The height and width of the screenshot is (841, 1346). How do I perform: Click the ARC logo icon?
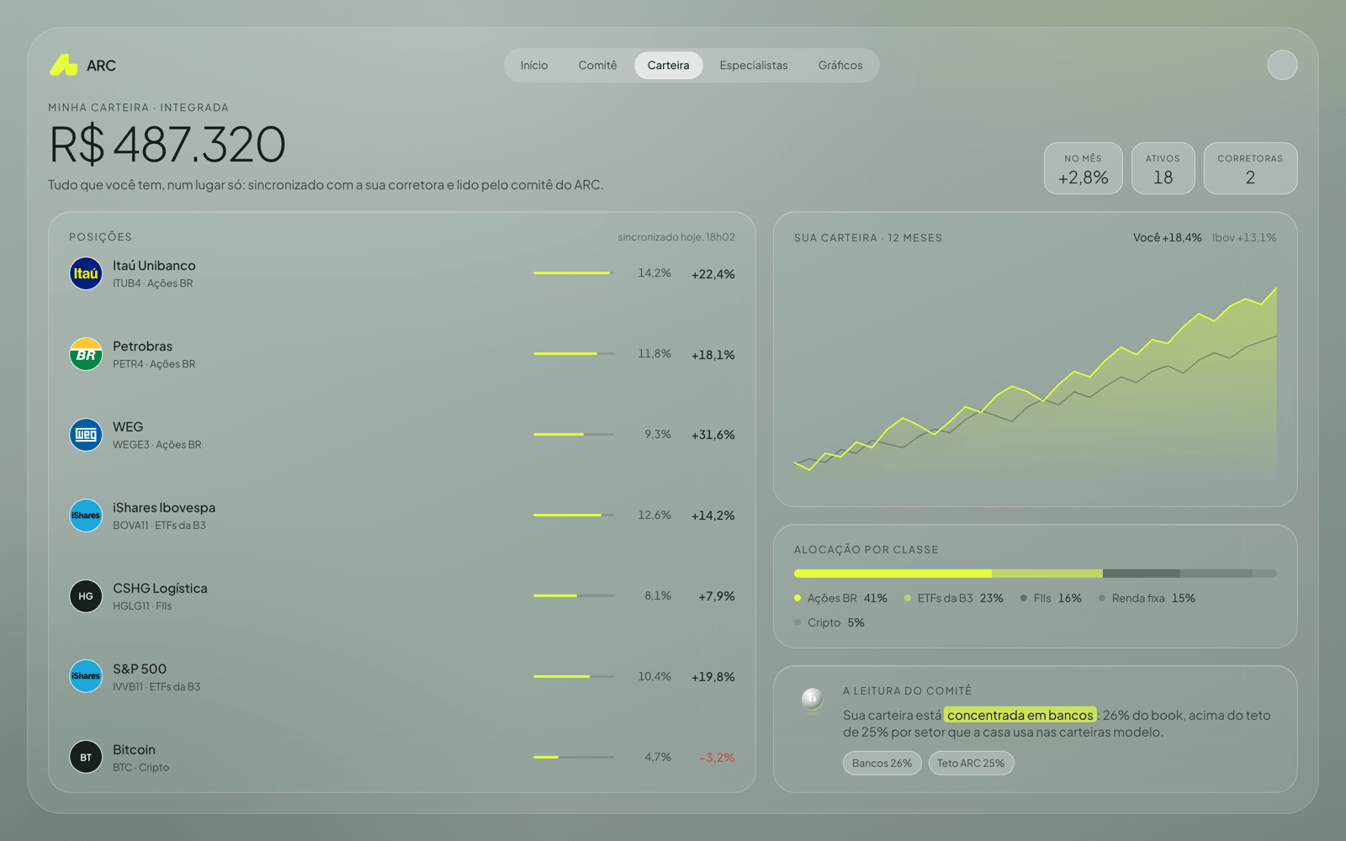[x=64, y=65]
